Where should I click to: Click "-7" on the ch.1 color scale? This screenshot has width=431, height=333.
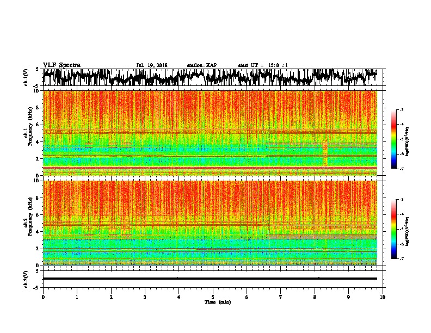click(402, 169)
